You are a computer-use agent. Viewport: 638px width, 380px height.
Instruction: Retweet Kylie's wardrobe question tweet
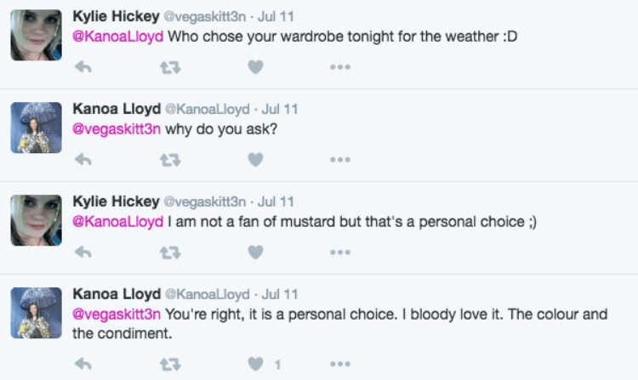tap(169, 66)
